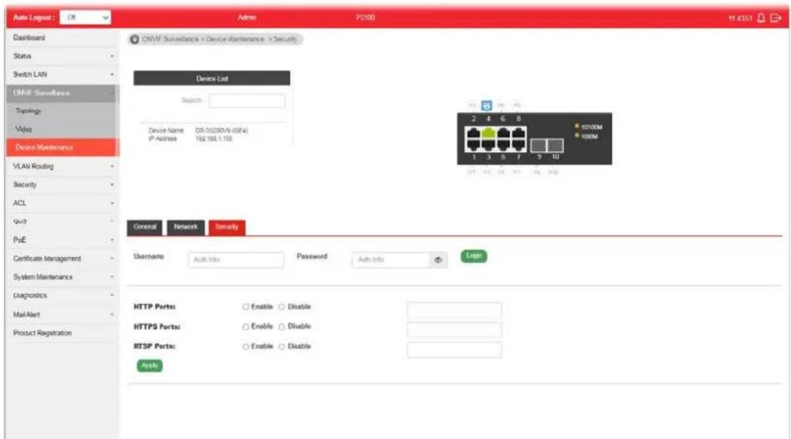The height and width of the screenshot is (439, 791).
Task: Click the Password input field
Action: point(391,260)
